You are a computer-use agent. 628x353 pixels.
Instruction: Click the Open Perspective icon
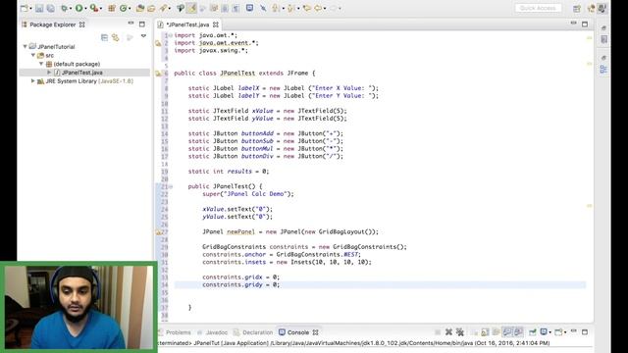pos(577,9)
